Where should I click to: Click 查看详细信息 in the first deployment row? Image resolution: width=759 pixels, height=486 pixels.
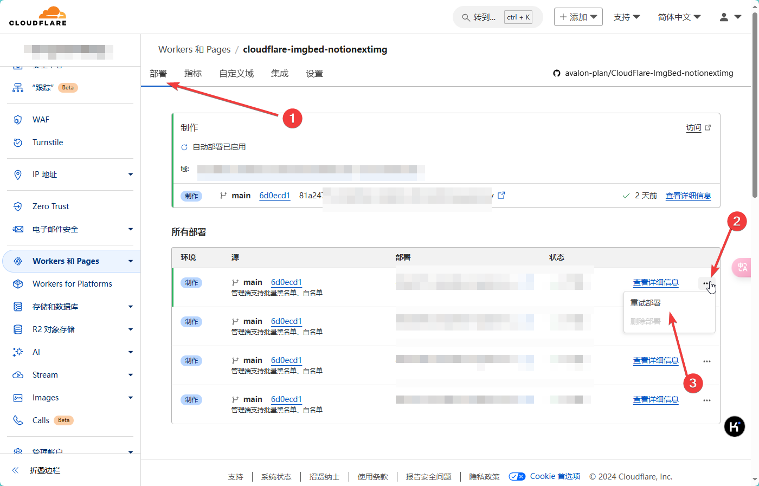pos(656,282)
